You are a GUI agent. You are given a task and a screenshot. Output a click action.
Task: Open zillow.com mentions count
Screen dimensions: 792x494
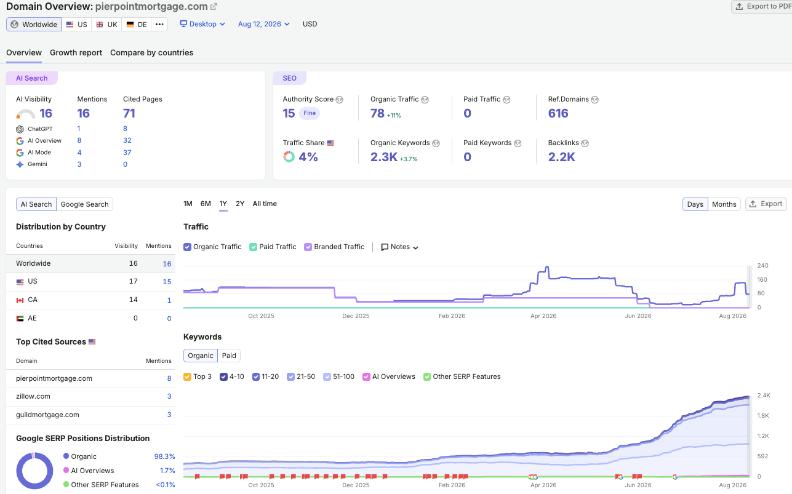(x=169, y=397)
